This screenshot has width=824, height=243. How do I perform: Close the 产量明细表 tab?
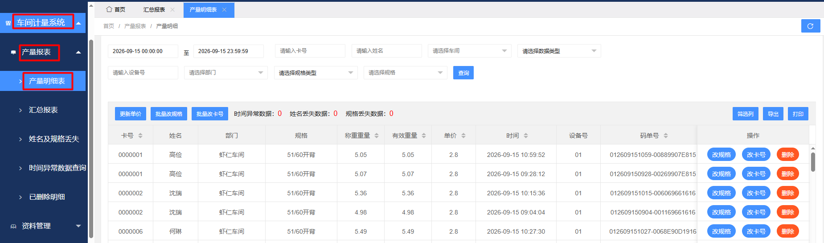[x=224, y=9]
